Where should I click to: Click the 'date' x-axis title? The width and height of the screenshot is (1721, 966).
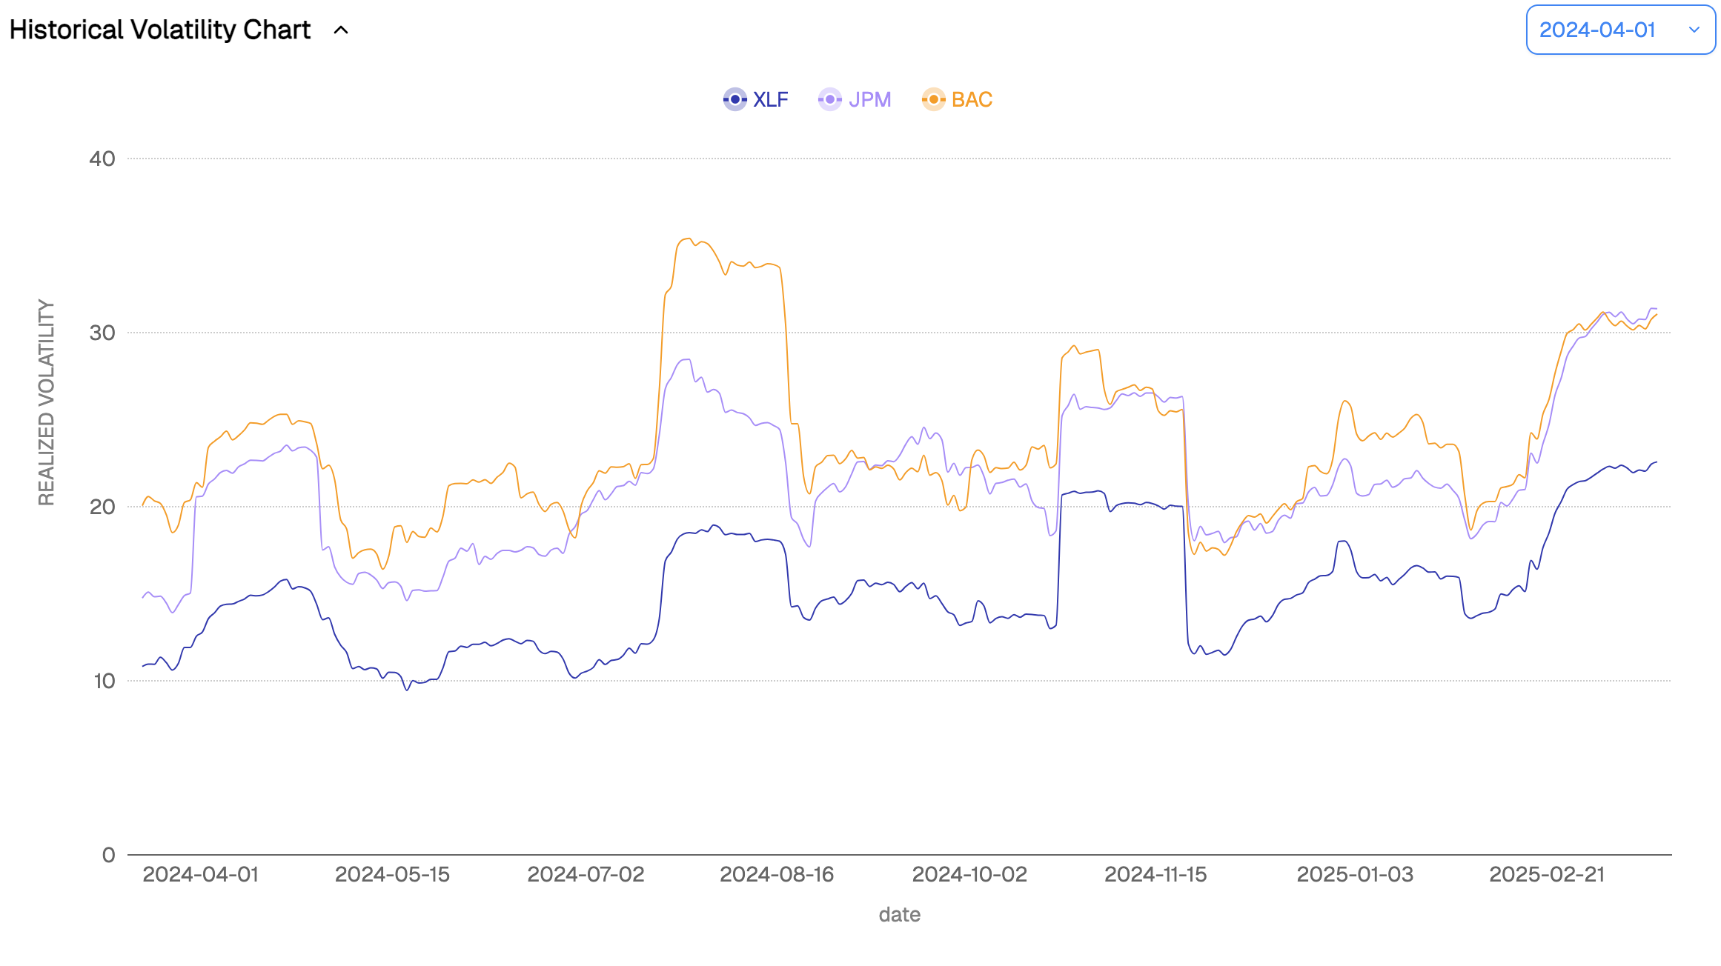pos(899,915)
